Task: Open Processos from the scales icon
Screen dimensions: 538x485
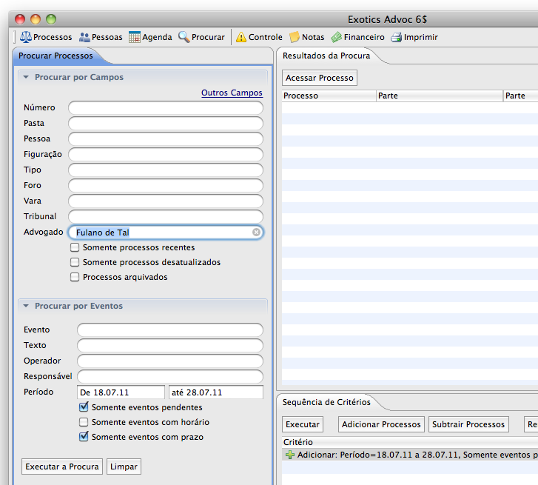Action: tap(26, 37)
